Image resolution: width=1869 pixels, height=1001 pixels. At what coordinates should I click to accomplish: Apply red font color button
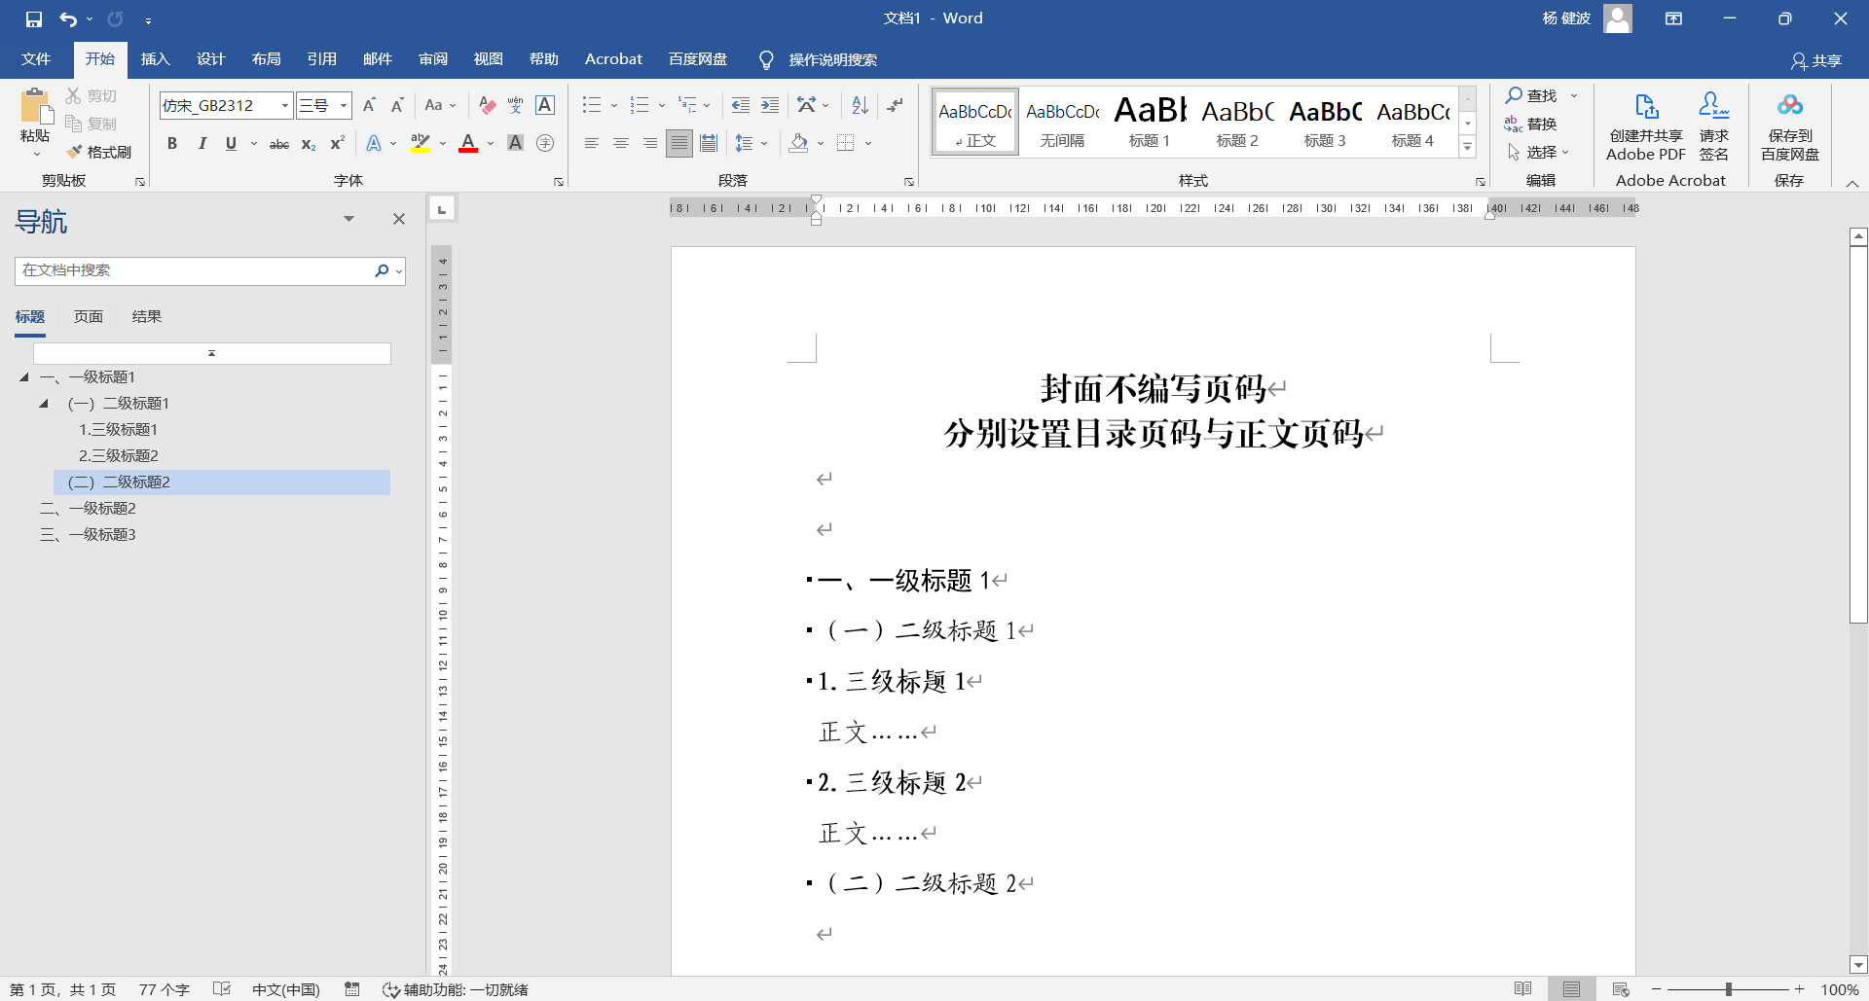pyautogui.click(x=468, y=144)
